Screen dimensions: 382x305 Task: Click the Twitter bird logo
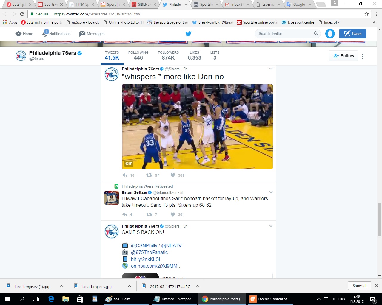tap(188, 34)
